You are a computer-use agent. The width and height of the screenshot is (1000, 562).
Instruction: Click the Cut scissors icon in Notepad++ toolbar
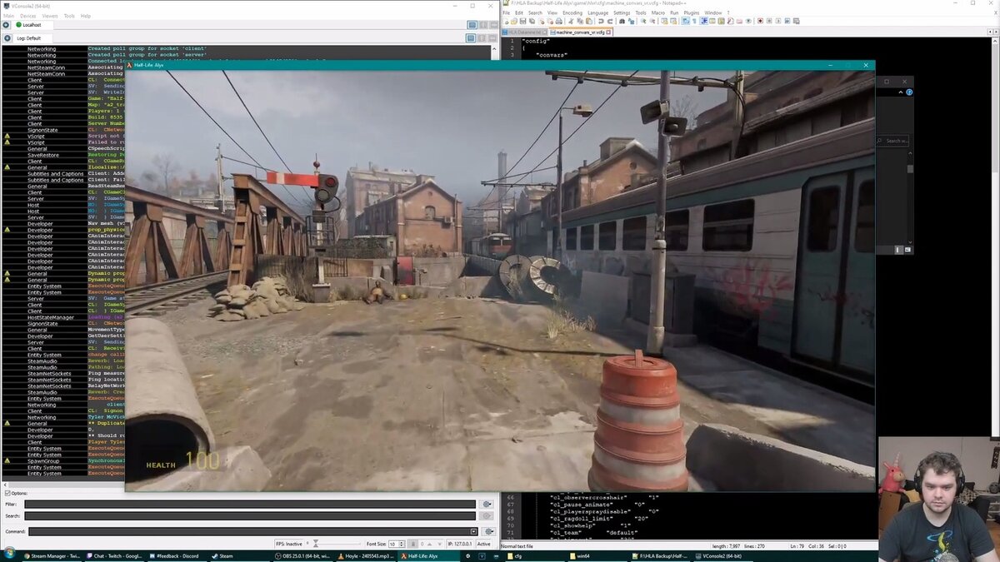[571, 21]
